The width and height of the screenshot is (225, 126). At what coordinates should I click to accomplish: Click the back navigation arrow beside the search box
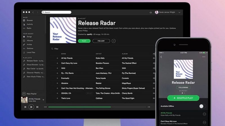pyautogui.click(x=33, y=12)
